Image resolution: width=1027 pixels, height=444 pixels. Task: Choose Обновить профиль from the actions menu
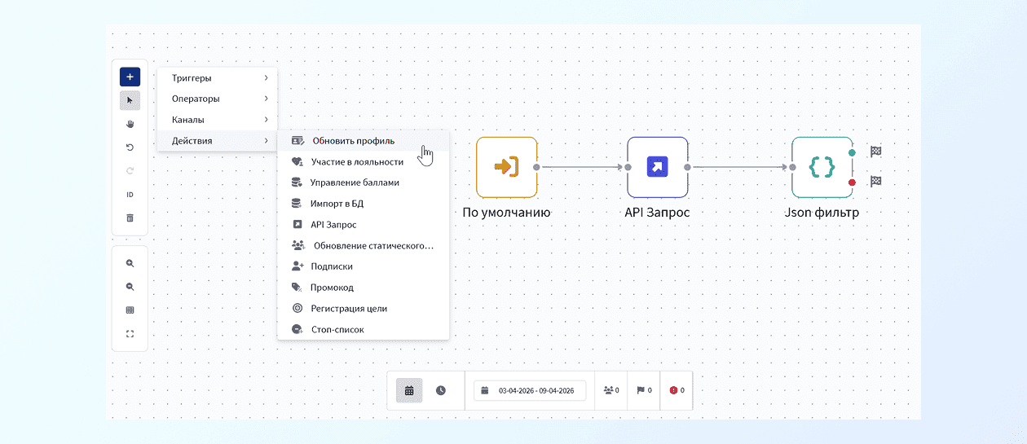353,141
